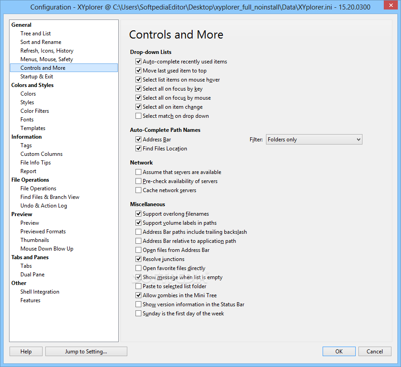Viewport: 401px width, 367px height.
Task: Uncheck Allow zombies in the Mini Tree
Action: pyautogui.click(x=138, y=295)
